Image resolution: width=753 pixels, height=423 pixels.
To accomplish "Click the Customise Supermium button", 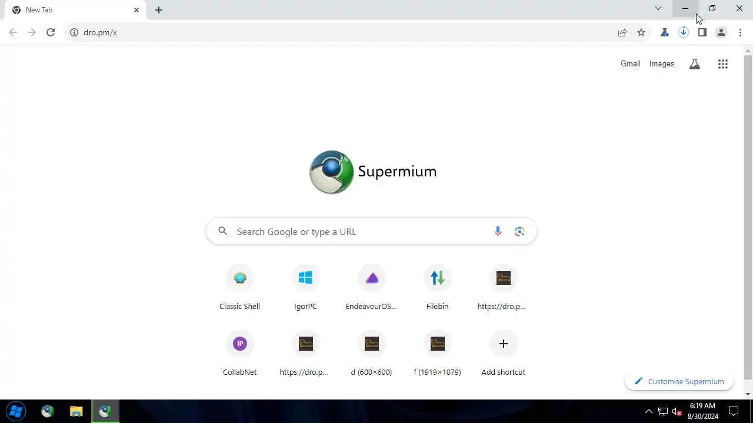I will point(679,381).
